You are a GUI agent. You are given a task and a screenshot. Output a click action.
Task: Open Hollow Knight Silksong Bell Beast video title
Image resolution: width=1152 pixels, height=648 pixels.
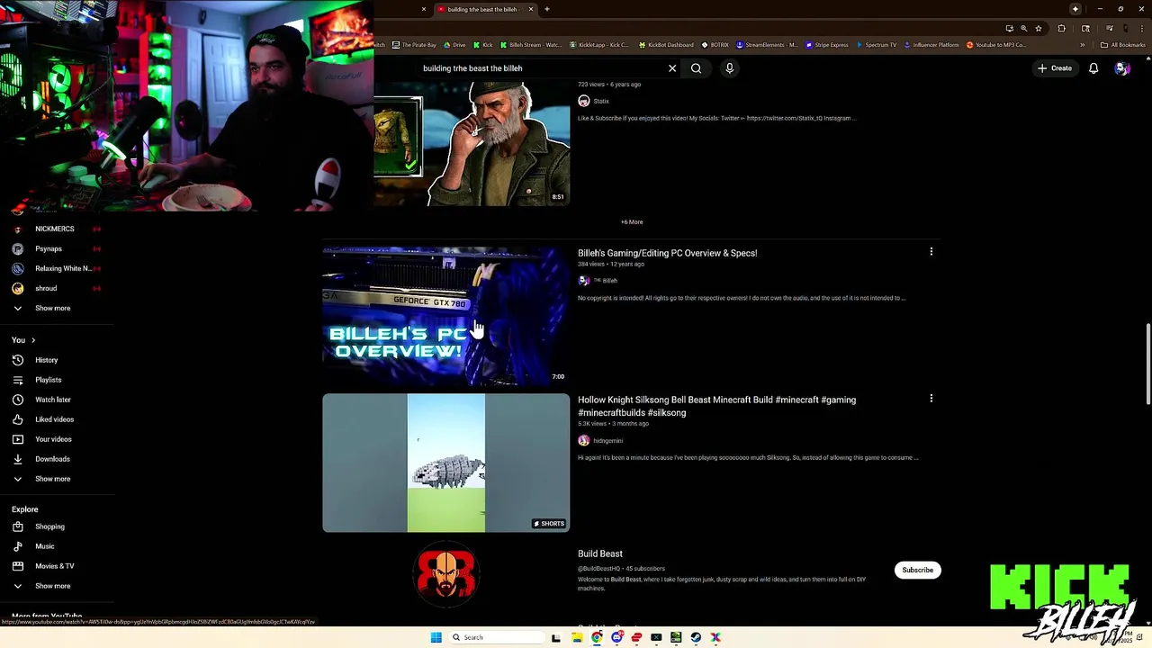coord(716,406)
